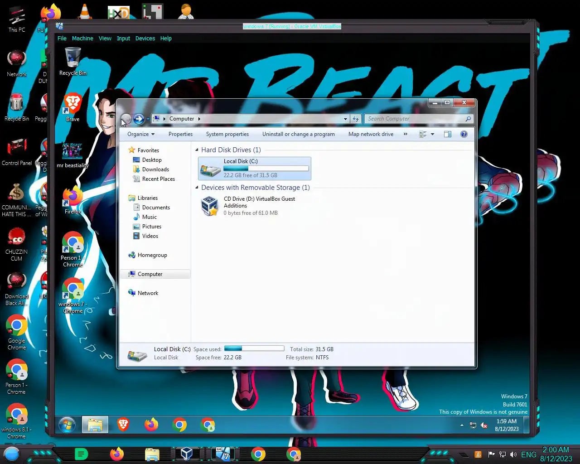Click Brave icon on Windows 7 taskbar
This screenshot has width=580, height=464.
(123, 425)
